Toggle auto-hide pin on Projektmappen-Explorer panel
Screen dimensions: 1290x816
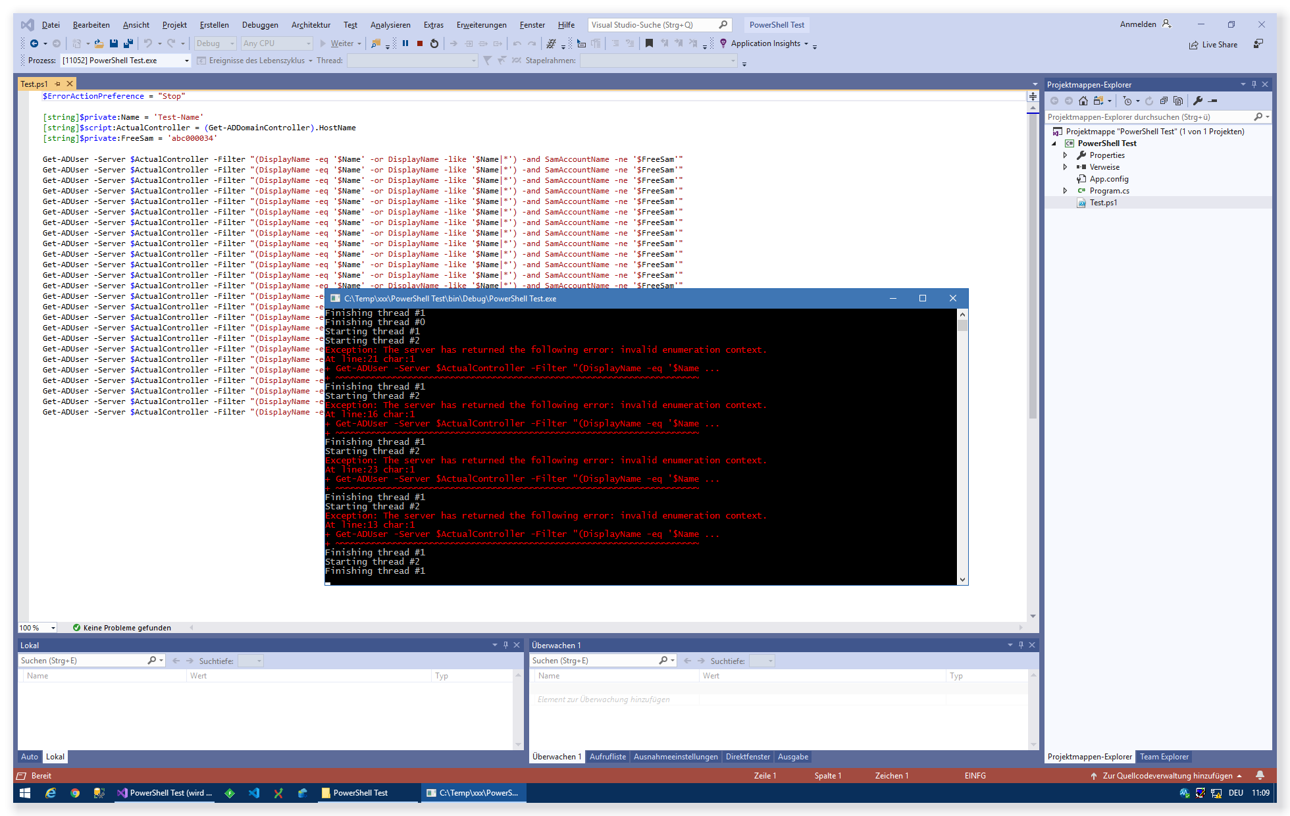(x=1254, y=84)
